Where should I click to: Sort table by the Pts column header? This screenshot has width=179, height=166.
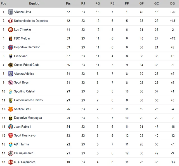(x=68, y=4)
